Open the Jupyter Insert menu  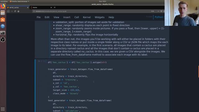coord(67,17)
